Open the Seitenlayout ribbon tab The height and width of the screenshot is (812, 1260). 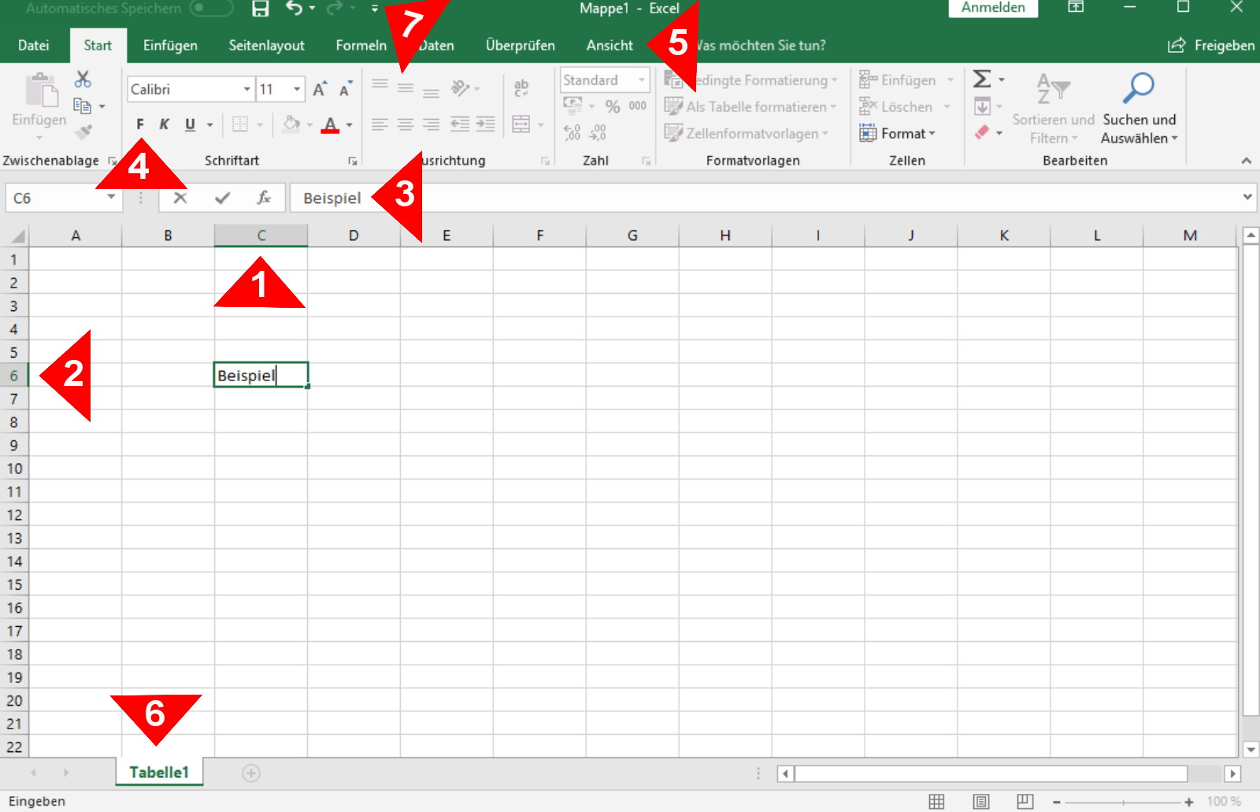click(x=266, y=45)
